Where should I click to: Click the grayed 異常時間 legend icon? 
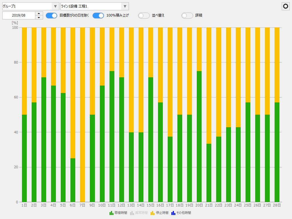click(x=132, y=213)
